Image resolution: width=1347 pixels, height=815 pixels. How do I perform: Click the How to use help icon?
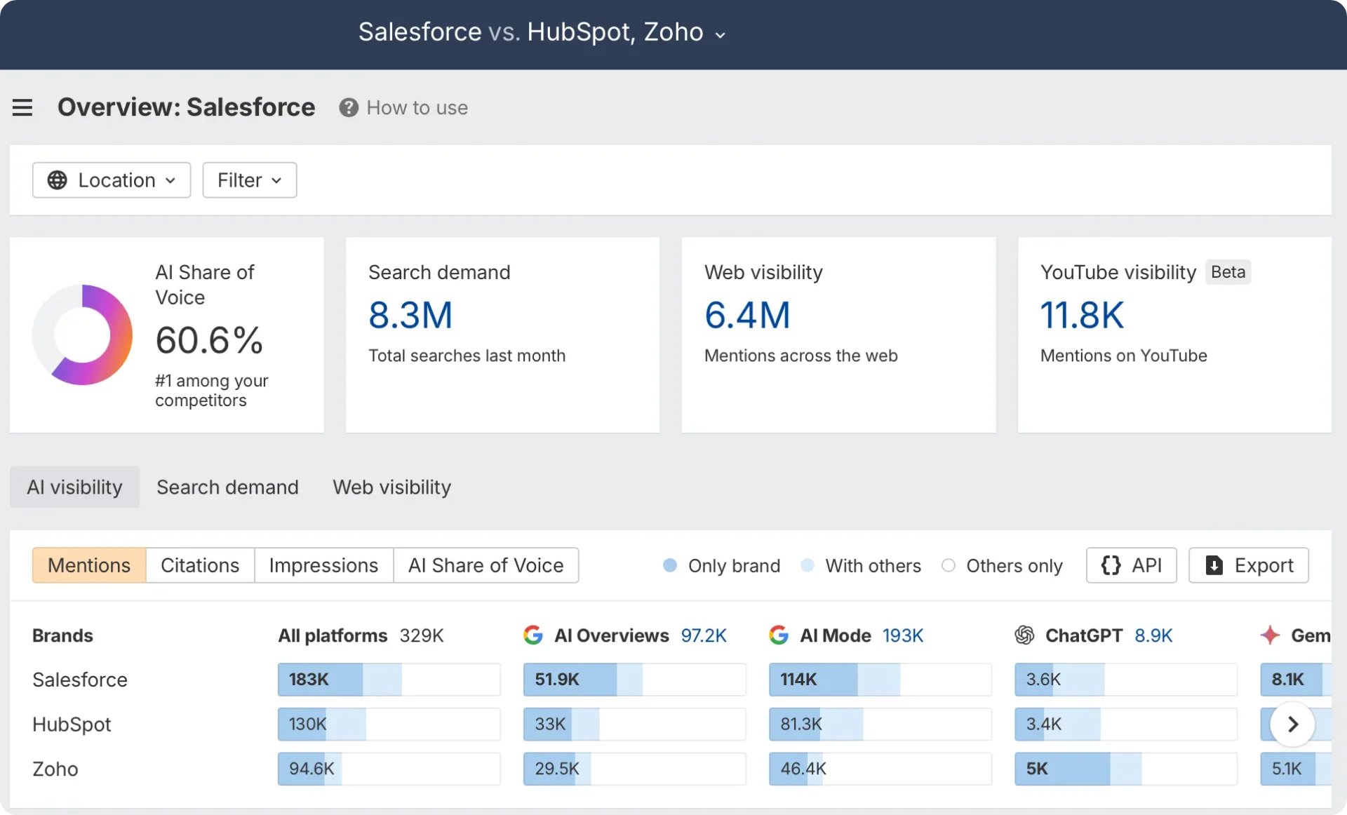coord(349,107)
